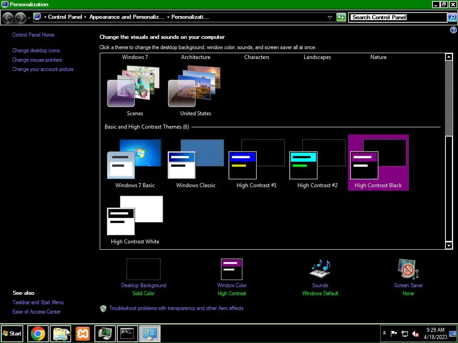Open Troubleshoot problems with transparency link
This screenshot has width=458, height=343.
tap(176, 308)
